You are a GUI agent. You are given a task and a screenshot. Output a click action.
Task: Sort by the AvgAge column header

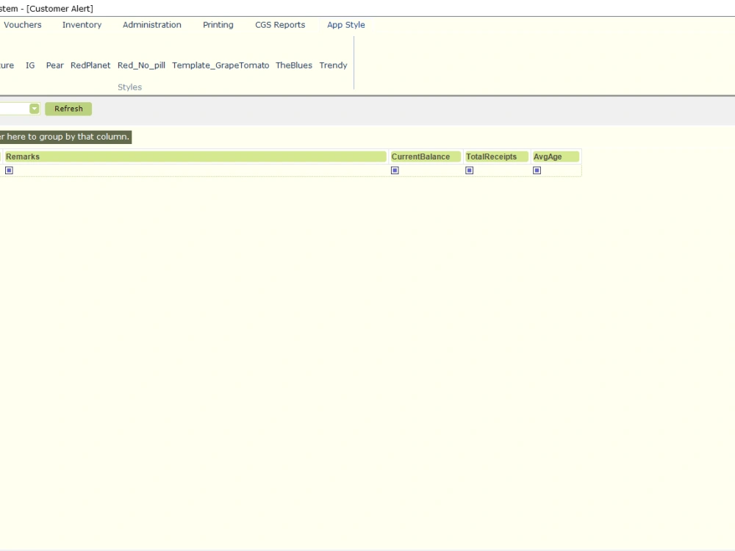(x=556, y=156)
